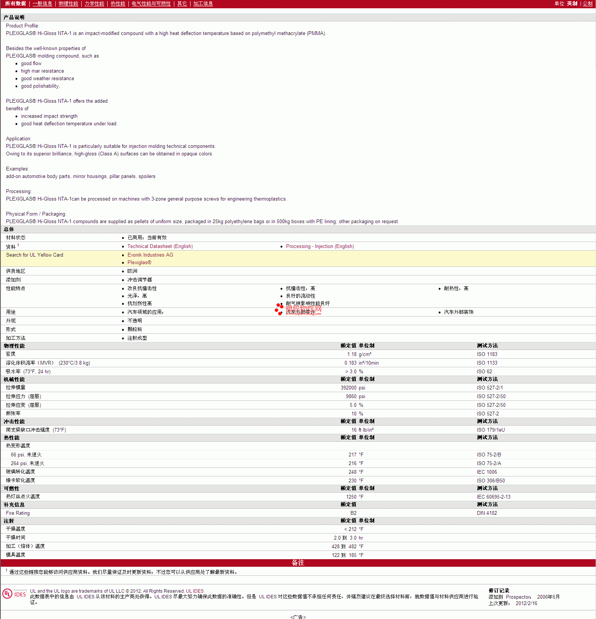Switch units to 公制
The image size is (596, 619).
click(588, 3)
